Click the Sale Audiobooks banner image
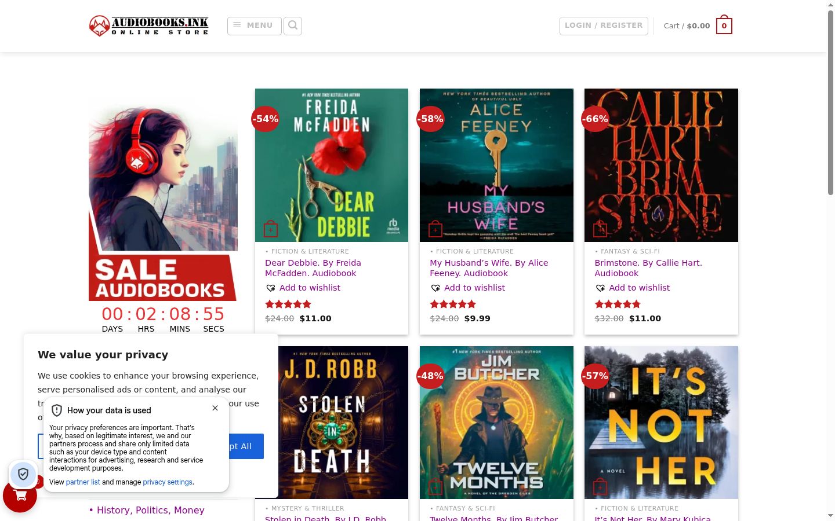Viewport: 835px width, 521px height. [163, 198]
